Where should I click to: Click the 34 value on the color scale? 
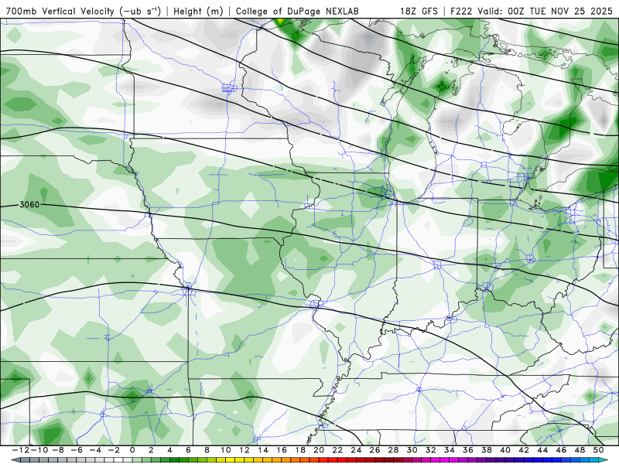450,450
